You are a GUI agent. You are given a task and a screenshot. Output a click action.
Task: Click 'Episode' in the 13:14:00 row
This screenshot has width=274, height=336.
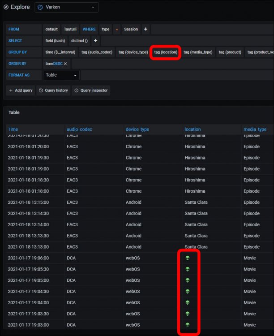coord(252,224)
